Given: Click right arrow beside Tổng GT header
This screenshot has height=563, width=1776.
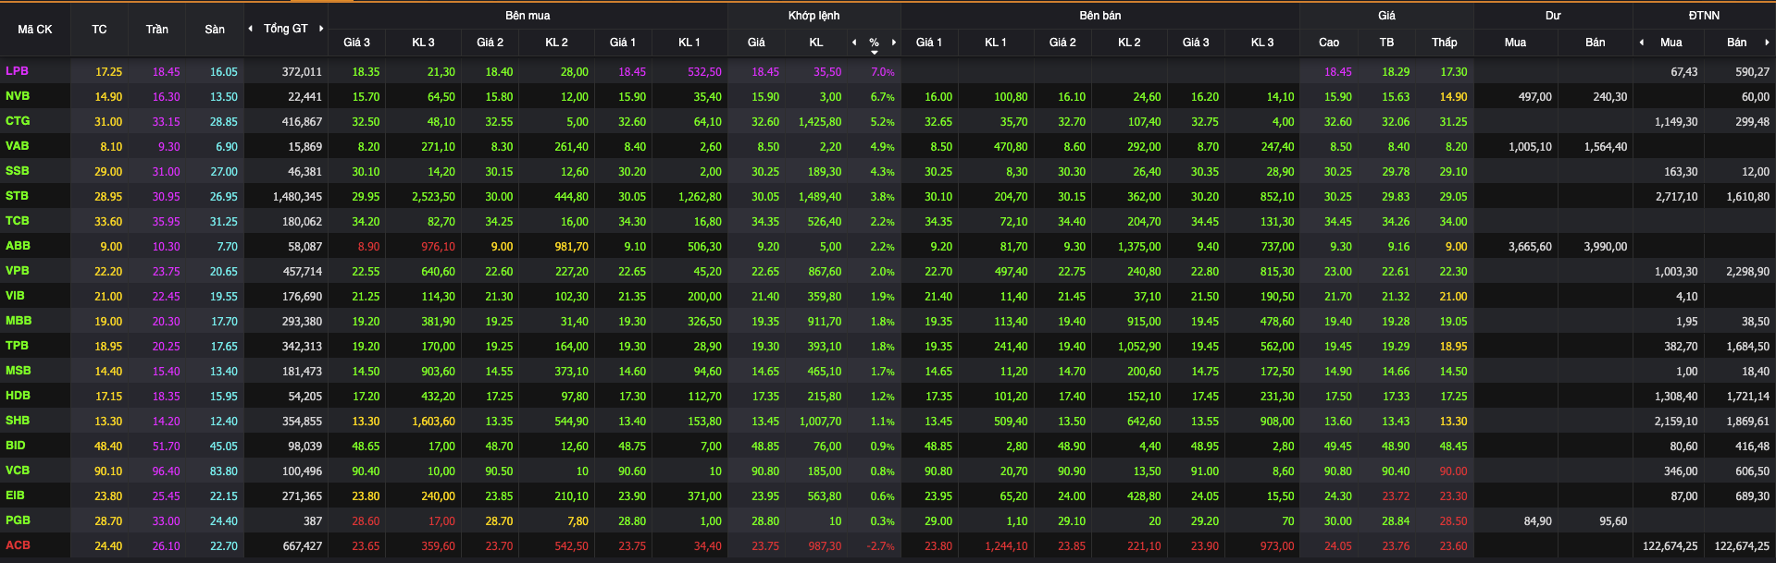Looking at the screenshot, I should (x=321, y=29).
